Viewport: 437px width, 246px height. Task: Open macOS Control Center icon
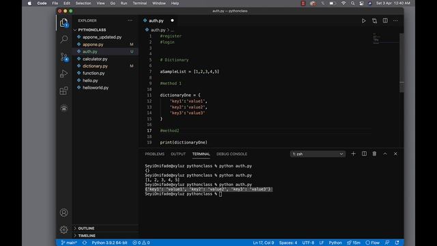point(361,3)
